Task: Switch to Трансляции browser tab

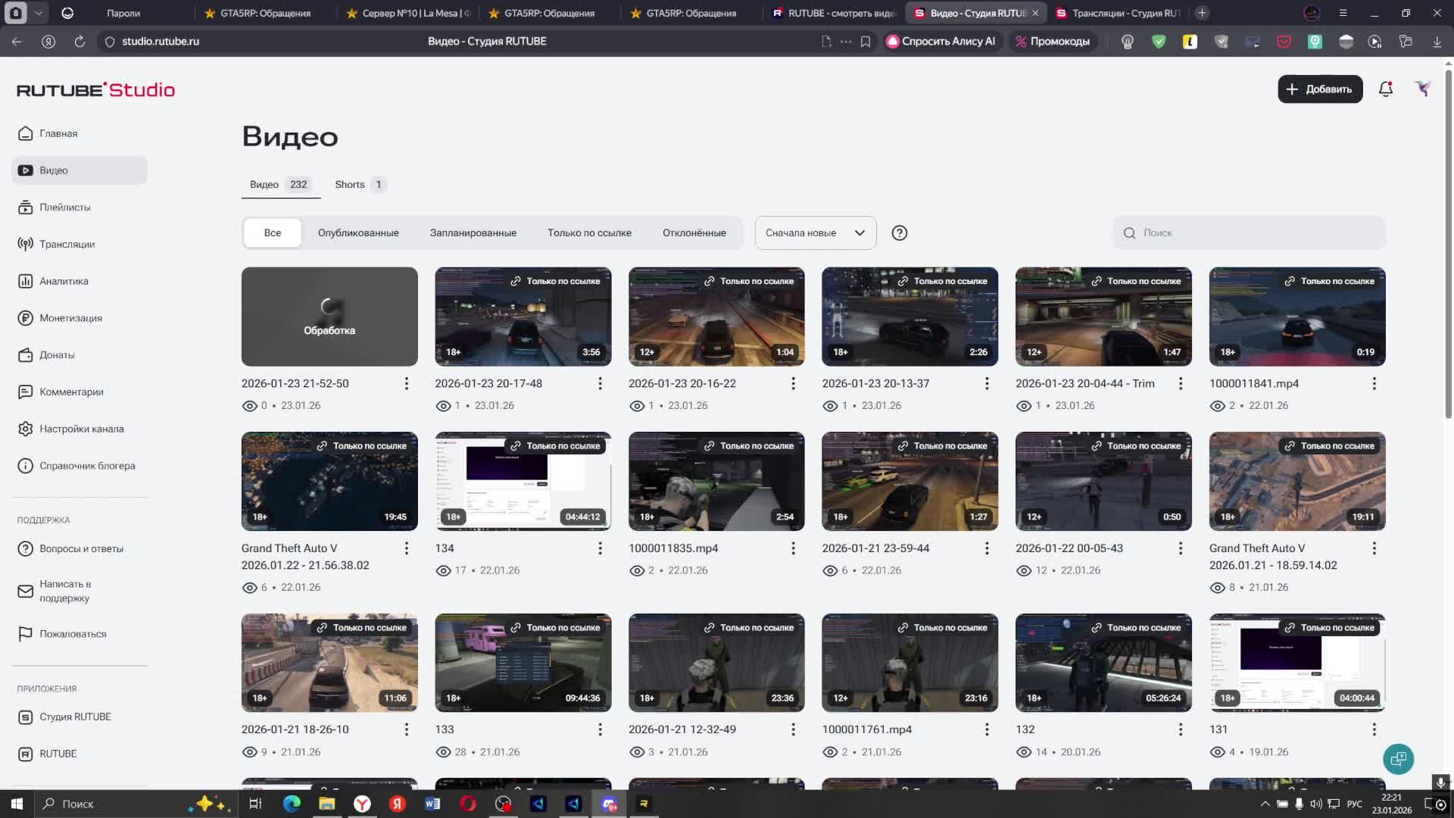Action: click(1118, 13)
